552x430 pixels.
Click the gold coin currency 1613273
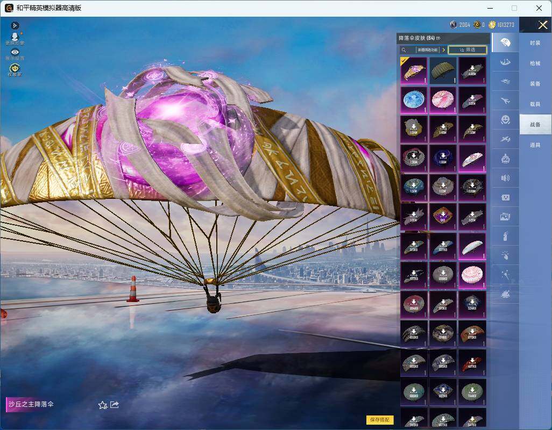[492, 25]
